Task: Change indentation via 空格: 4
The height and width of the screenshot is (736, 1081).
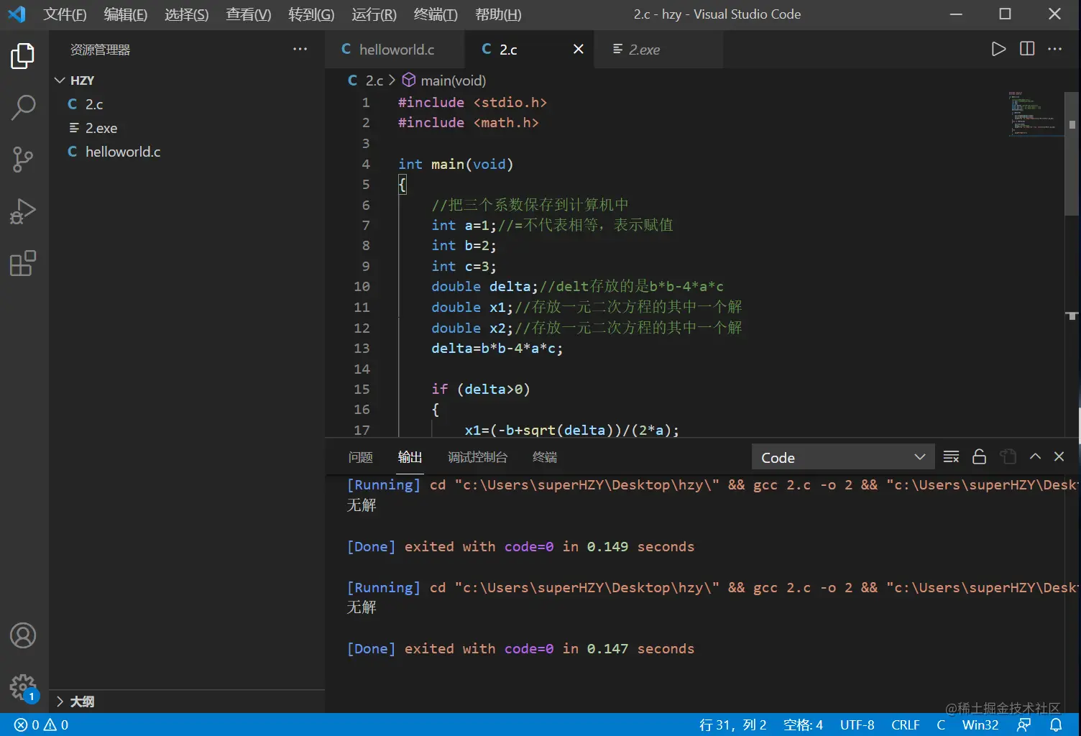Action: click(x=803, y=725)
